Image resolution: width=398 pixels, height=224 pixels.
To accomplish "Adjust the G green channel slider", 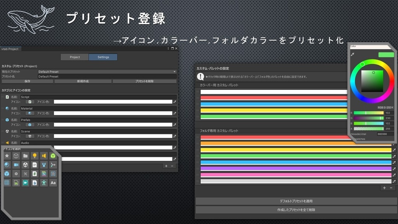I will click(368, 118).
